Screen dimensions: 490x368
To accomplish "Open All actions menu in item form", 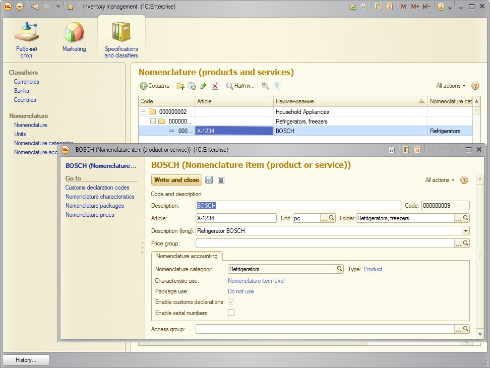I will pos(440,180).
